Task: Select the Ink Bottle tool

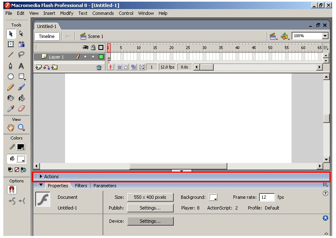Action: coord(11,98)
